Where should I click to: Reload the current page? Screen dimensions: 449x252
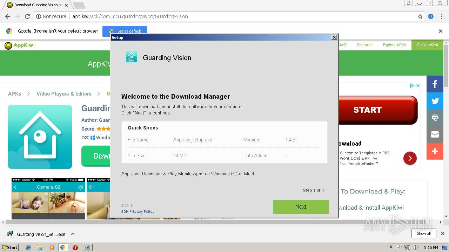click(x=27, y=16)
